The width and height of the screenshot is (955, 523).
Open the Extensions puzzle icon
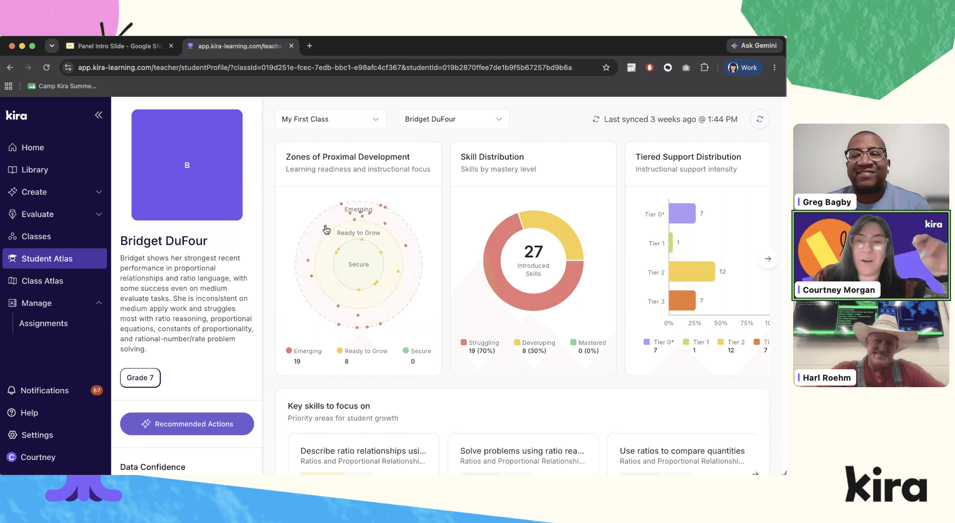tap(704, 68)
